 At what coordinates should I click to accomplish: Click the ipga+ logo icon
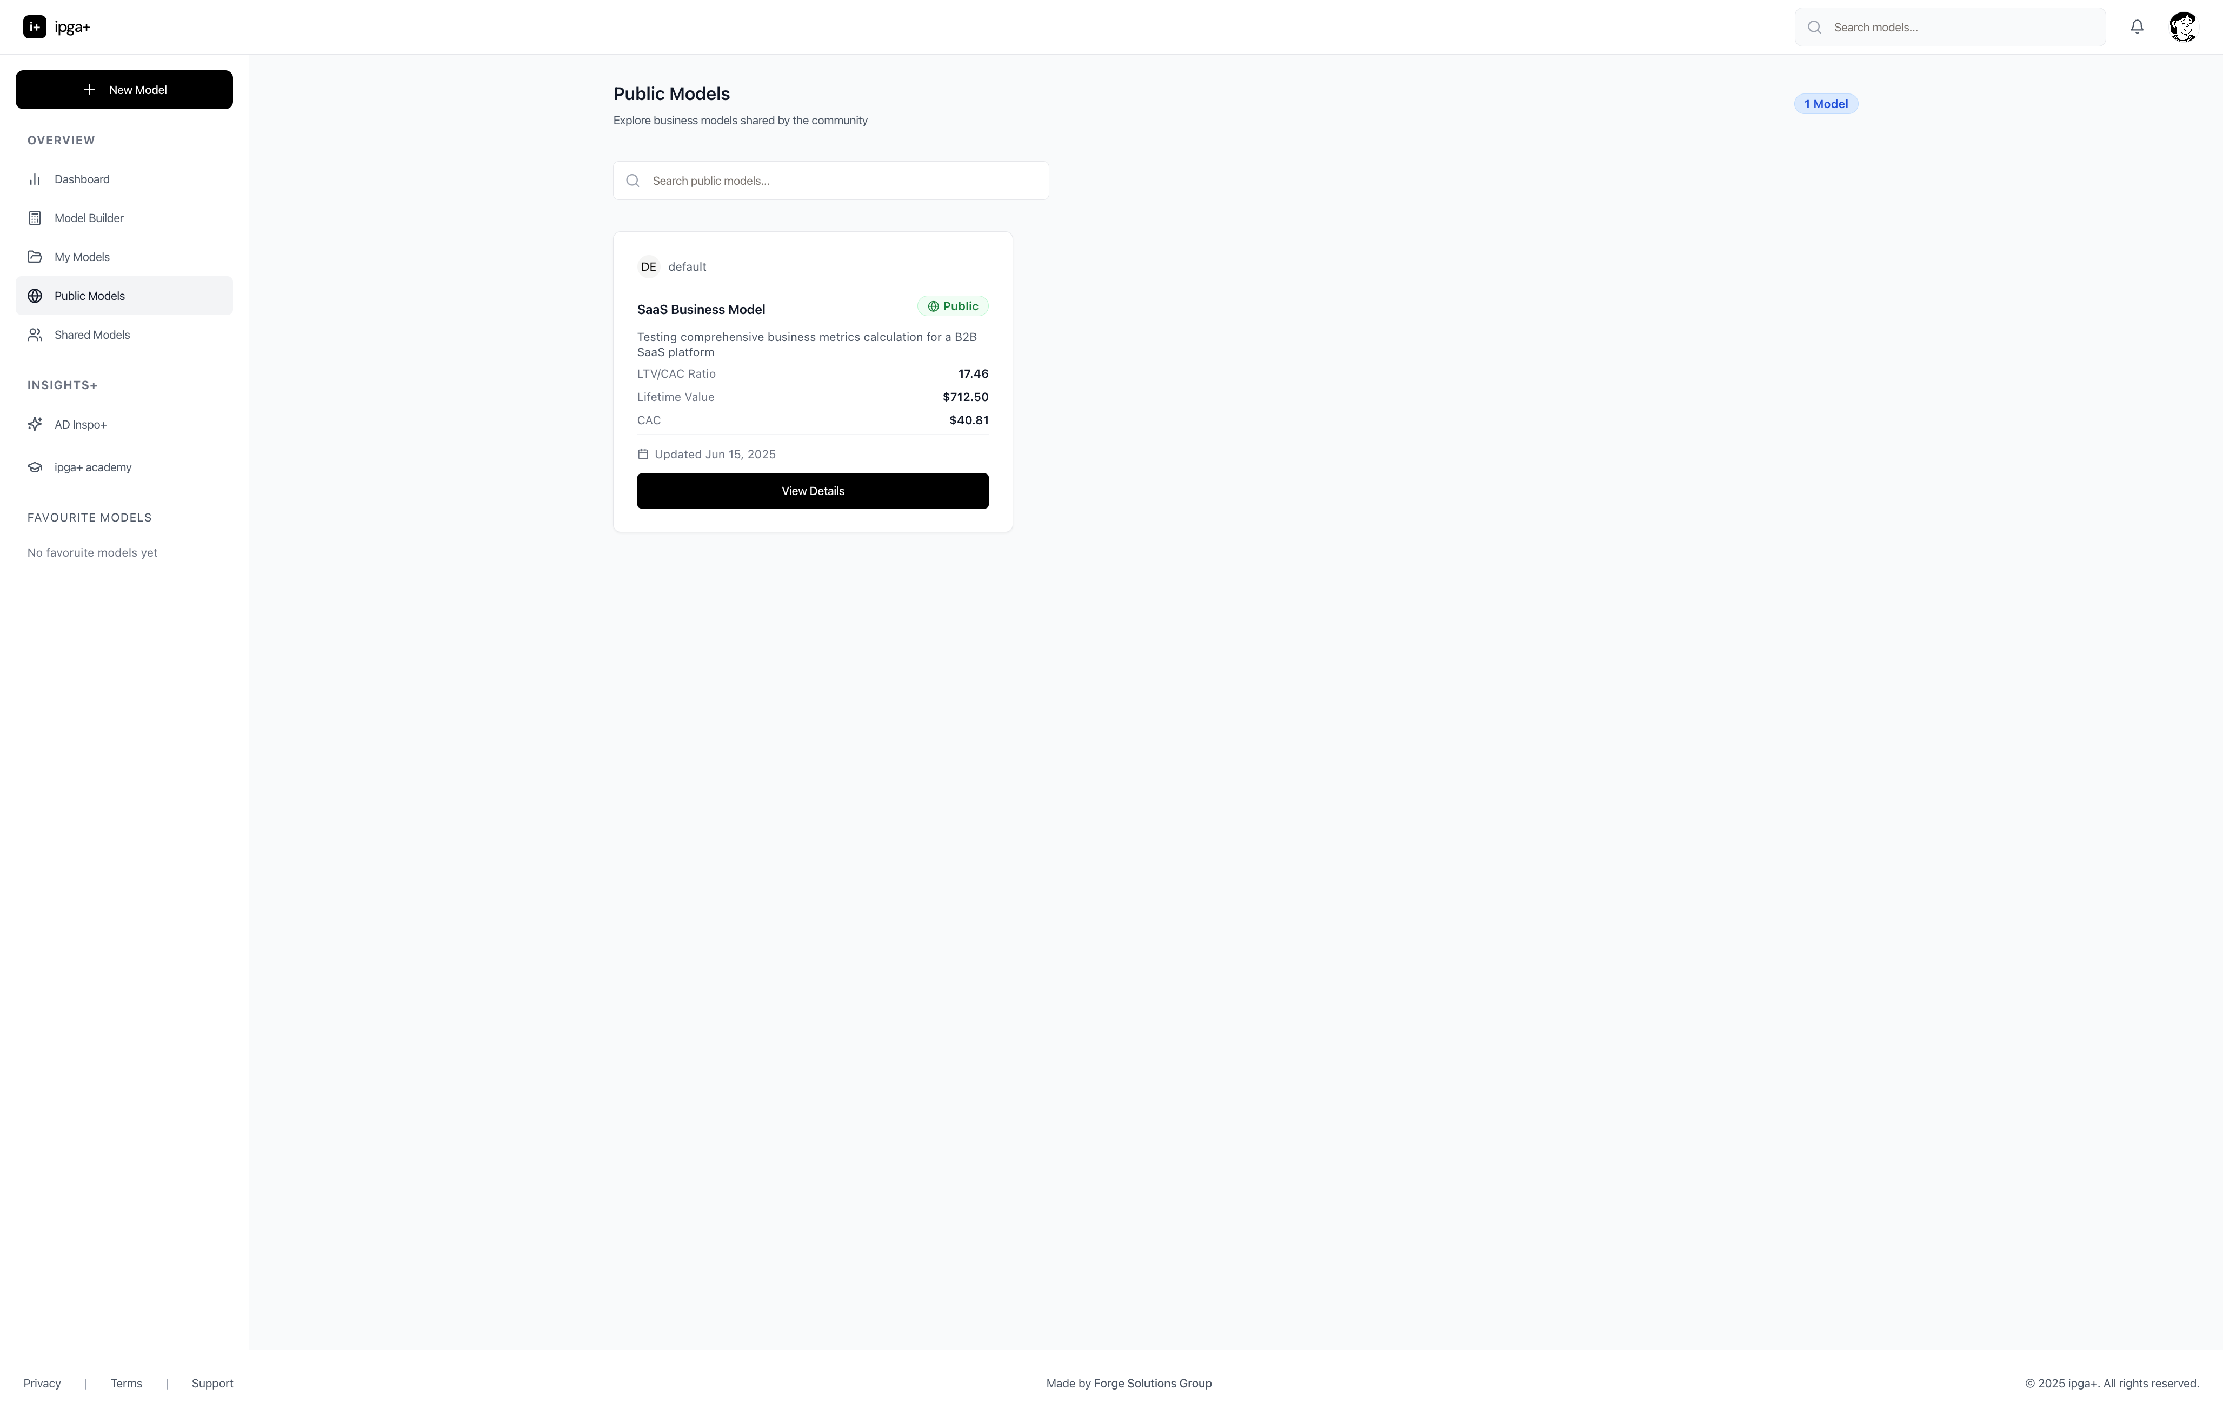pos(34,27)
